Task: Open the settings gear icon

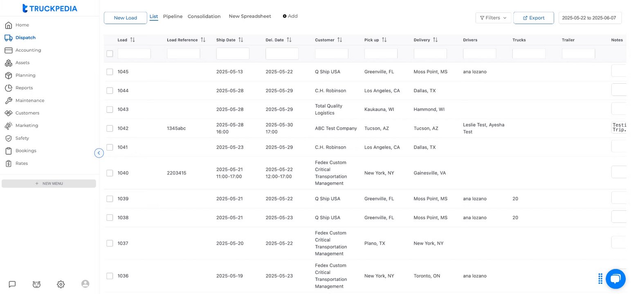Action: tap(61, 284)
